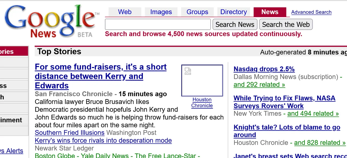
Task: Show the 494 related NASA articles
Action: pos(313,113)
